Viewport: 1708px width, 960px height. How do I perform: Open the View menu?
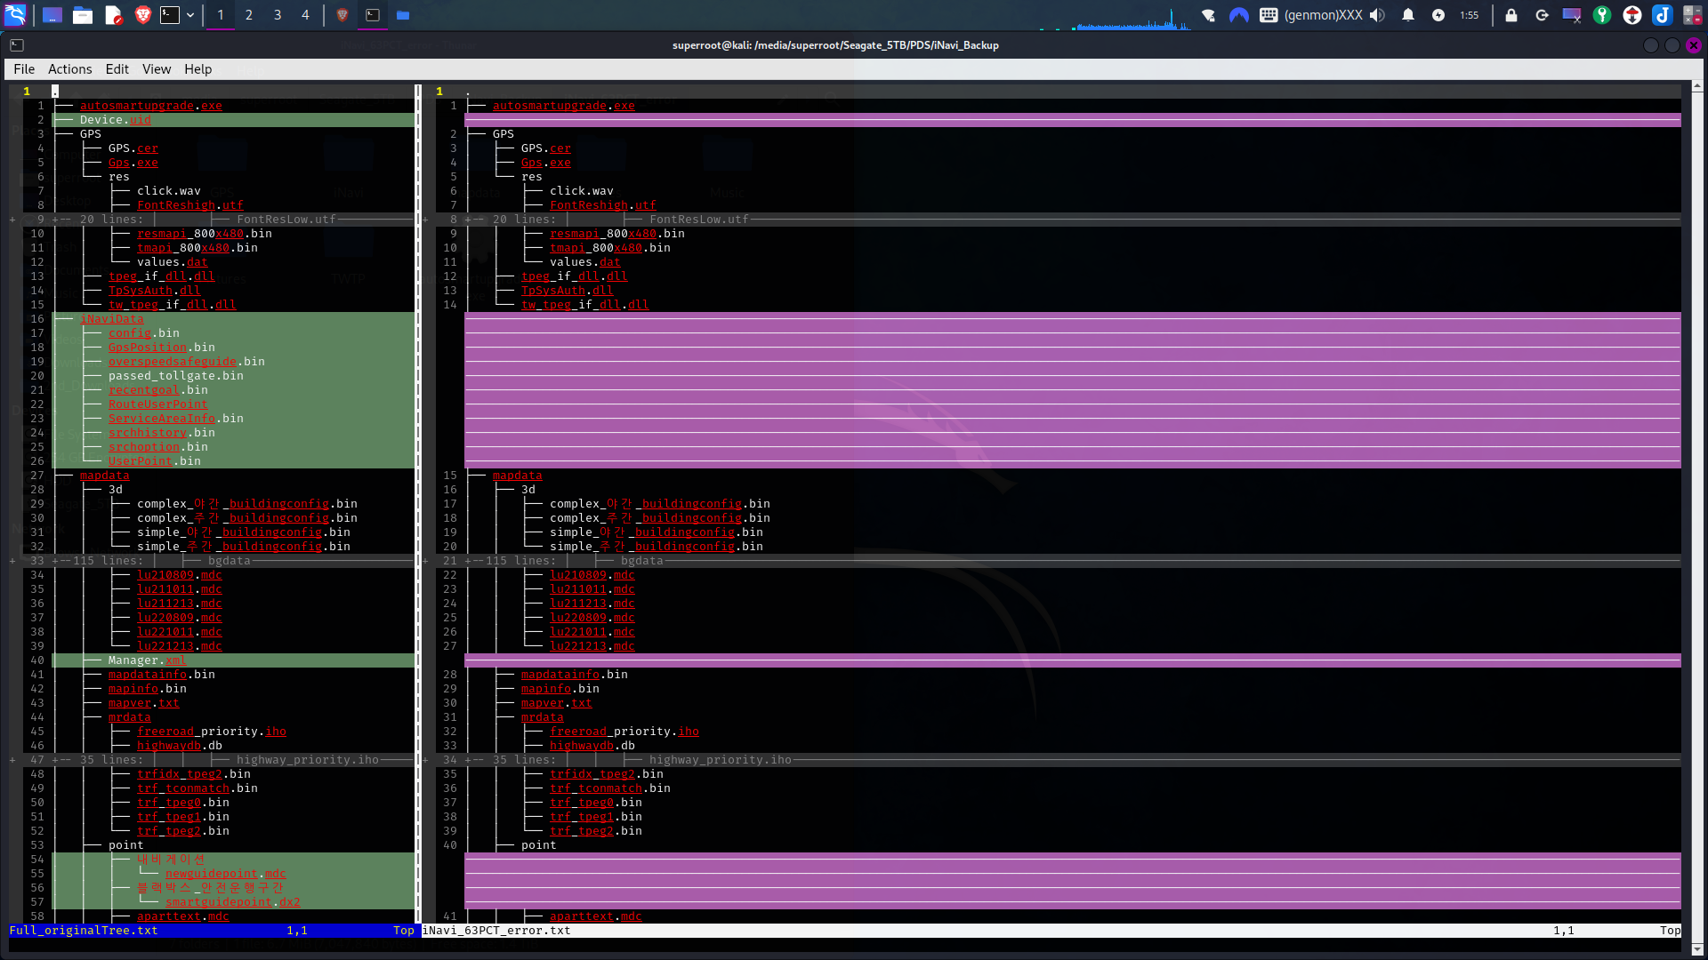coord(156,69)
